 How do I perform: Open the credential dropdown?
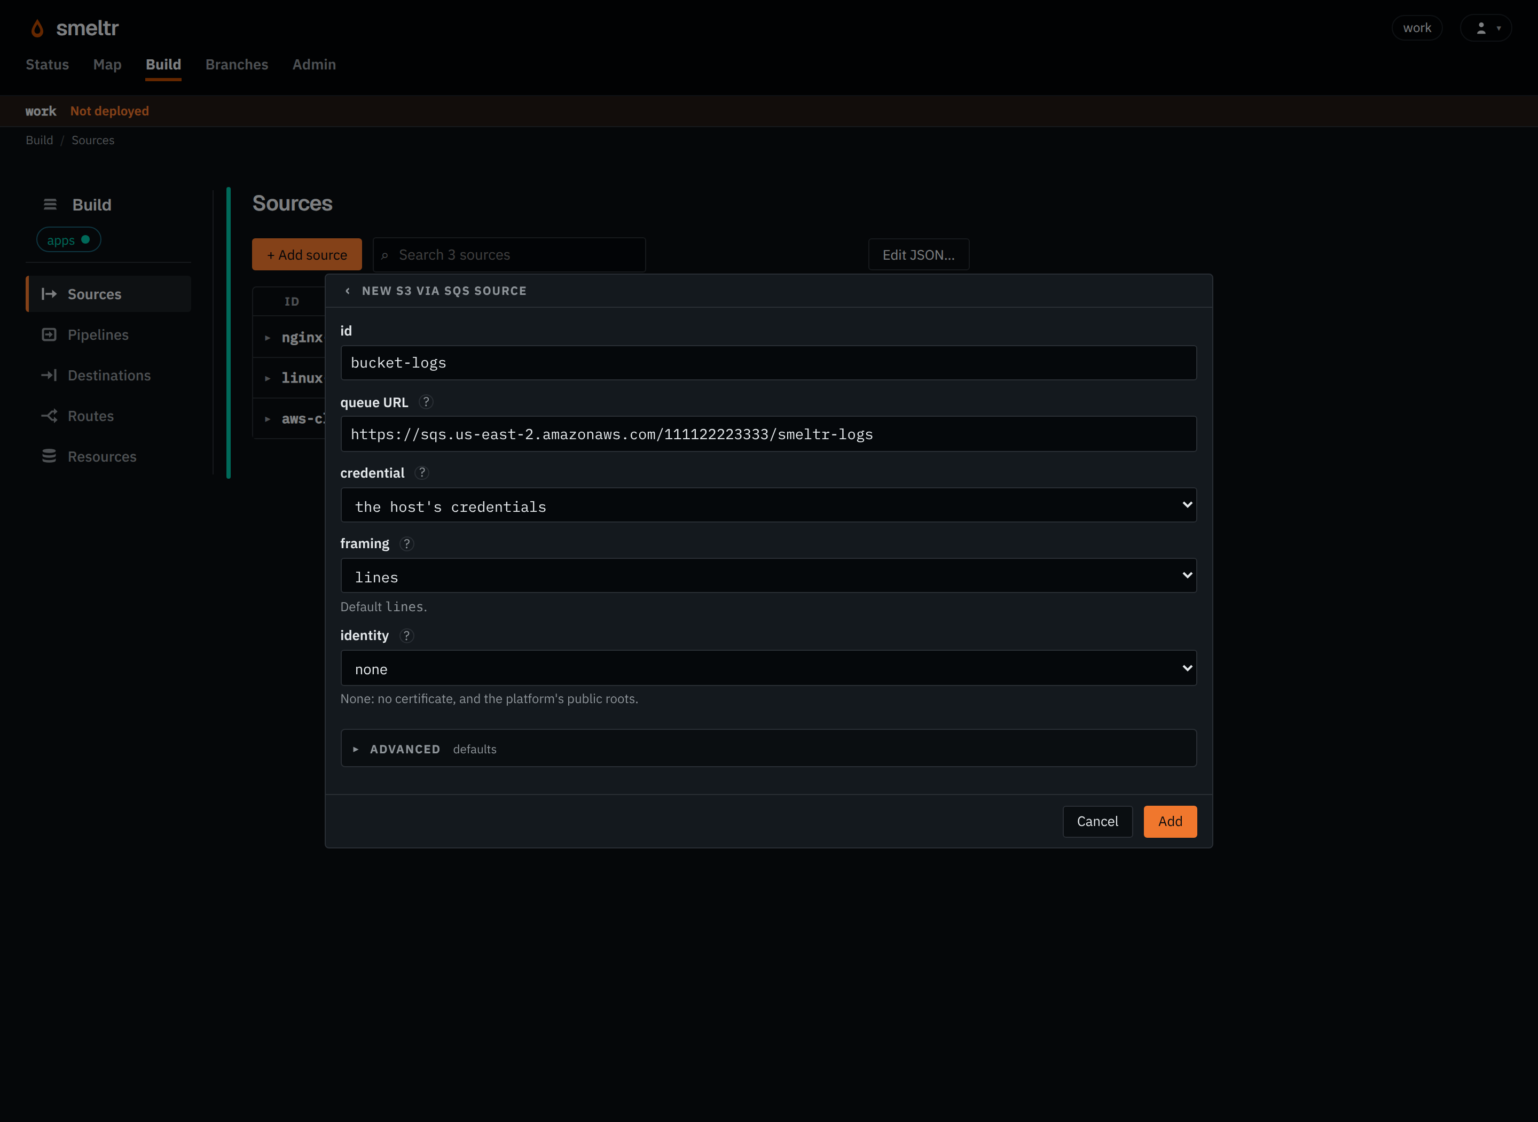pyautogui.click(x=768, y=505)
